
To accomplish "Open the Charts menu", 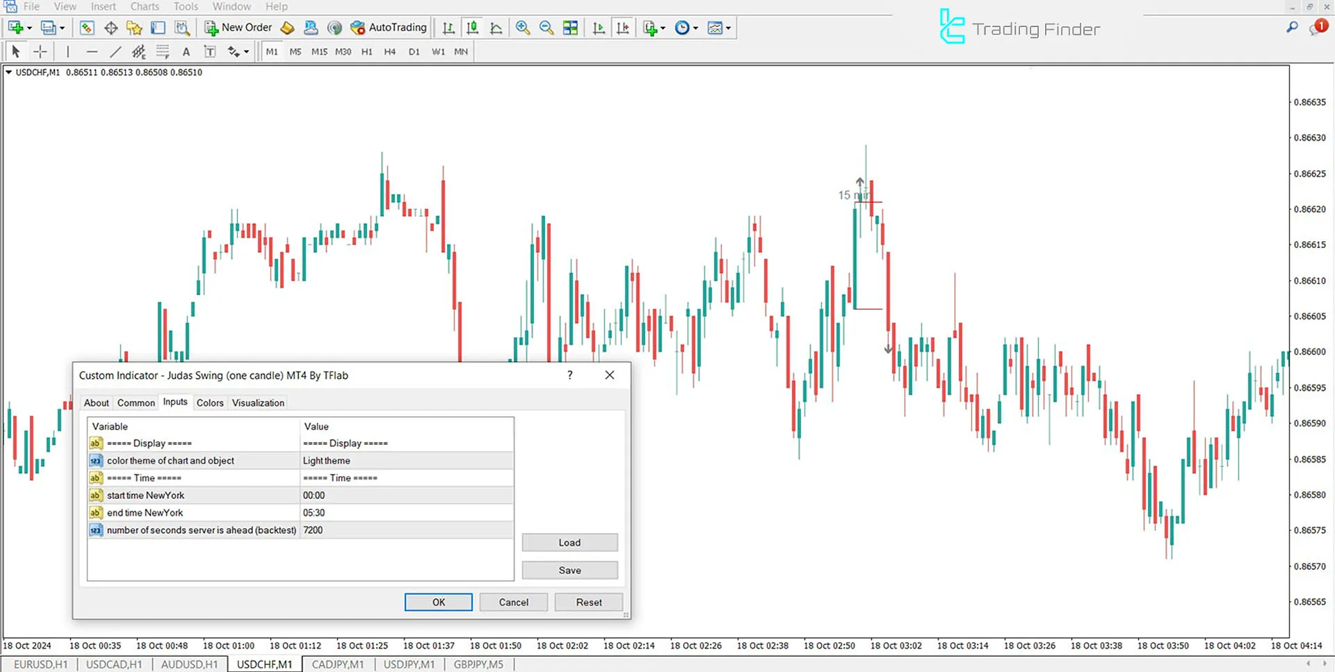I will [144, 6].
